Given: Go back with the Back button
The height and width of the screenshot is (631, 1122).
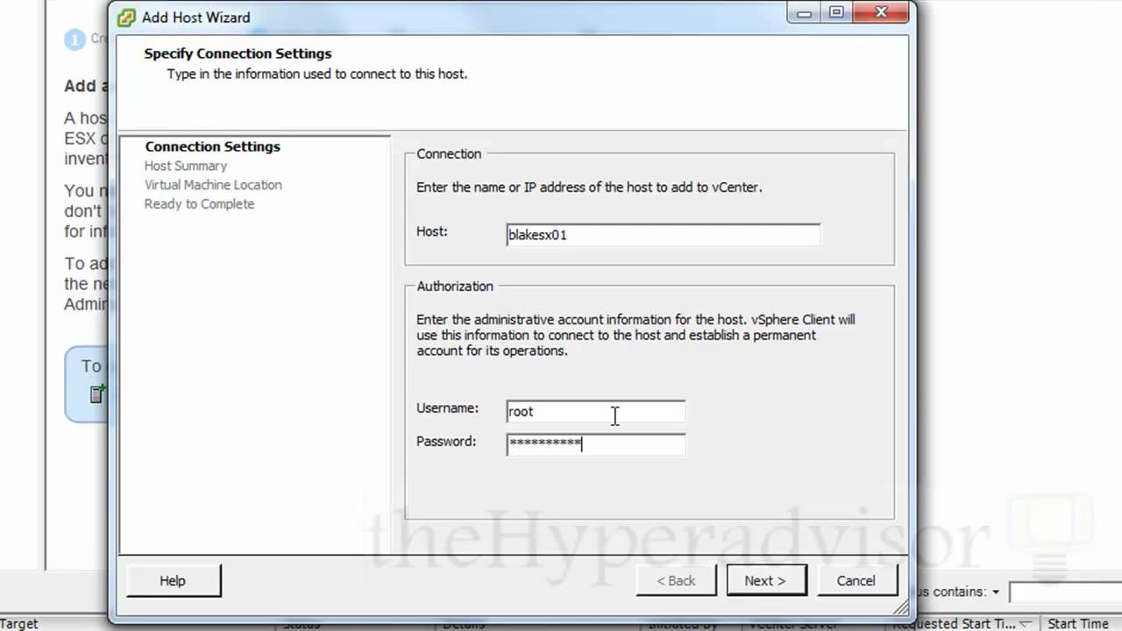Looking at the screenshot, I should tap(676, 580).
